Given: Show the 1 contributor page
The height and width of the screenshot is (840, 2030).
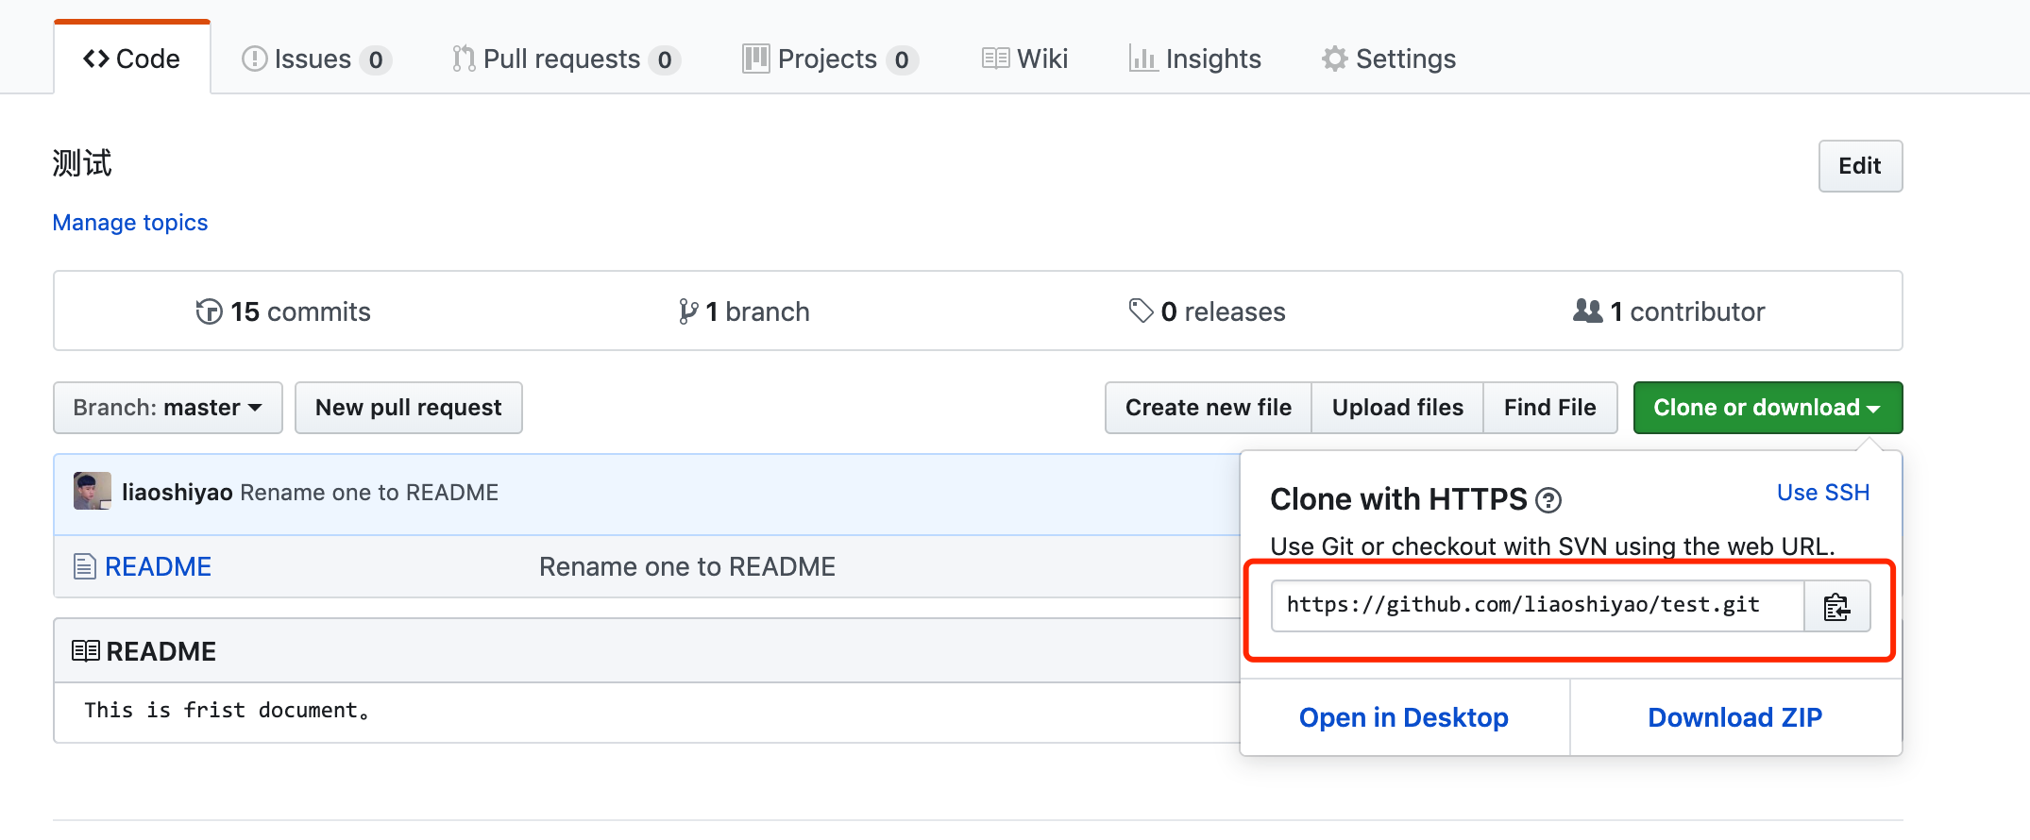Looking at the screenshot, I should [x=1668, y=311].
